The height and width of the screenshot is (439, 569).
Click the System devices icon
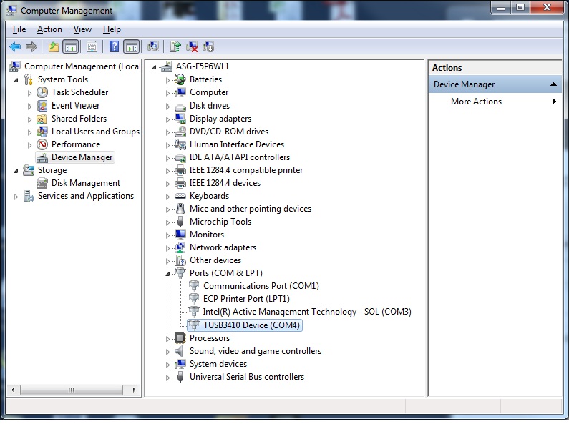180,364
